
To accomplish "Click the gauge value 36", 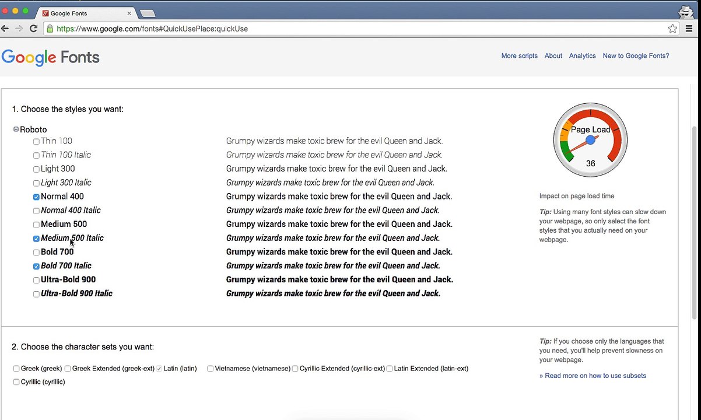I will [x=590, y=163].
